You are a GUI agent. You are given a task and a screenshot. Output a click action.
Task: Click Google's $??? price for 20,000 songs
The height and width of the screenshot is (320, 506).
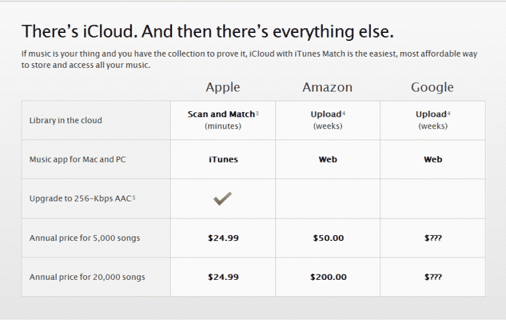[x=433, y=277]
